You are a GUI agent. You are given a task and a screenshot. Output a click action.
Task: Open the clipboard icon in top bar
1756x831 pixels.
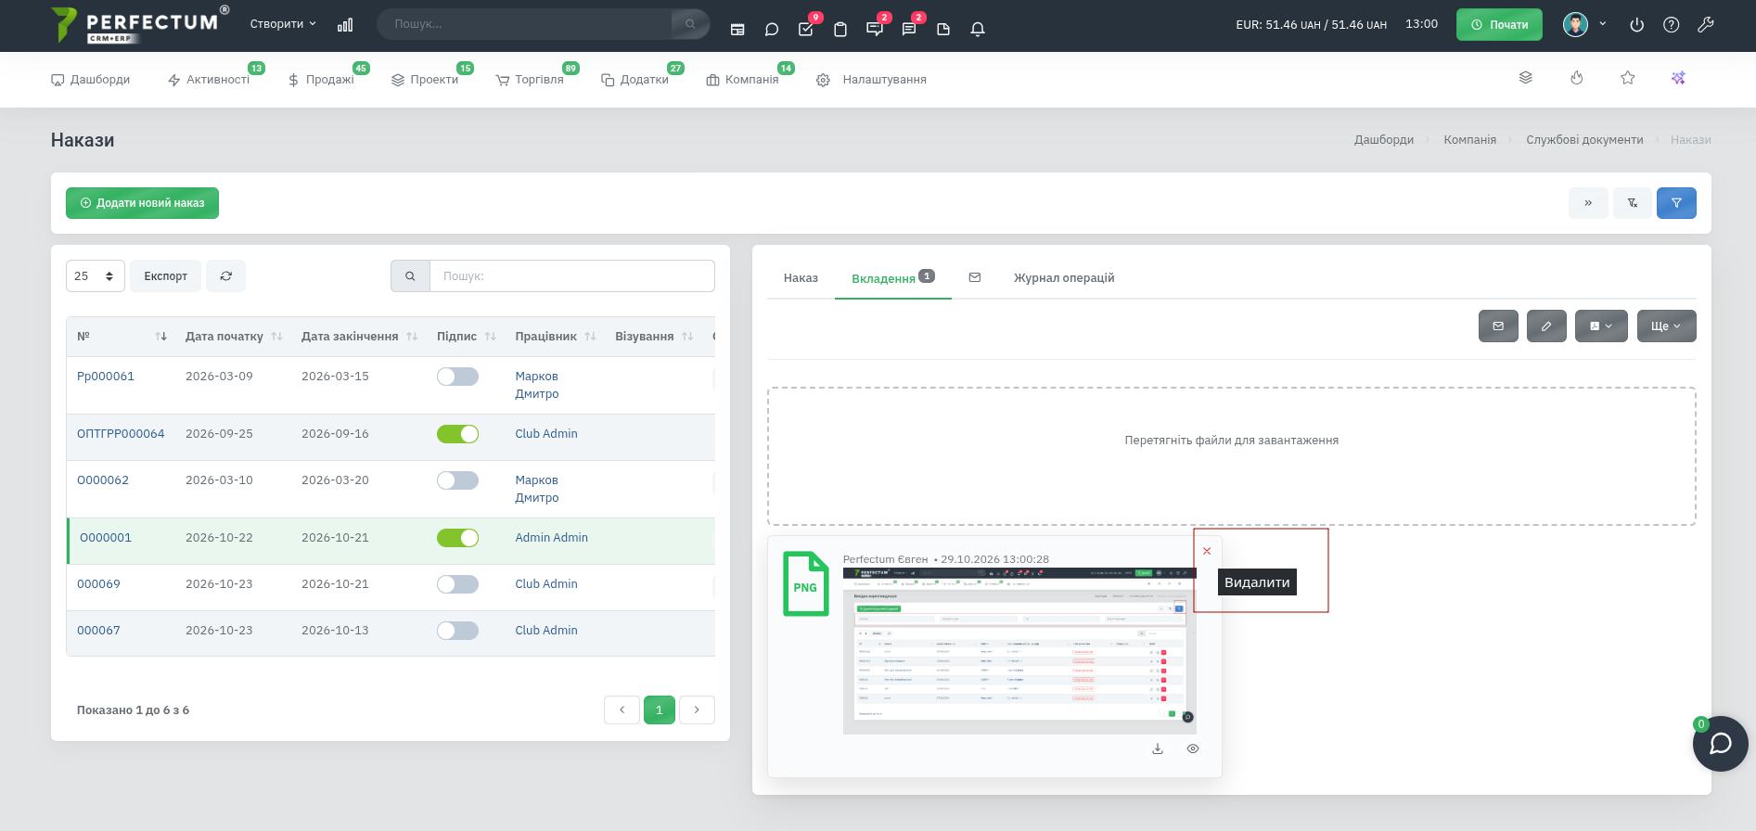(840, 30)
